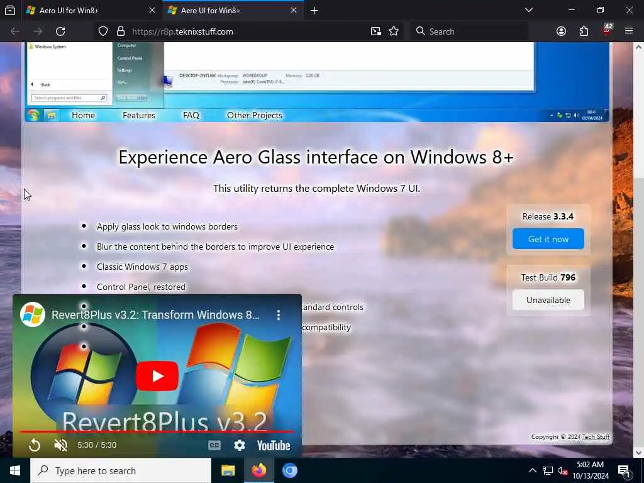
Task: Open the blue circle app in taskbar
Action: (x=289, y=470)
